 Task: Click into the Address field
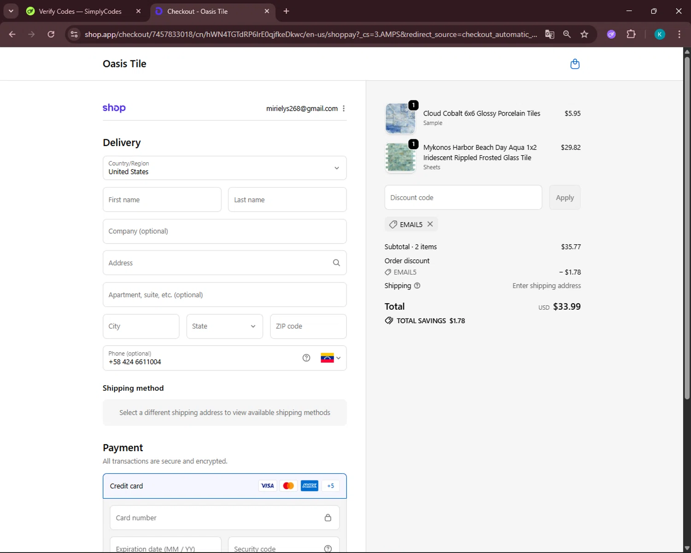[224, 263]
